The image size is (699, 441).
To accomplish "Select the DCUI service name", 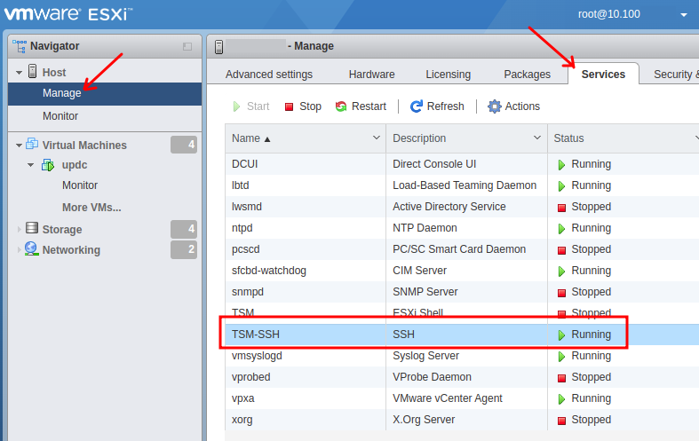I will point(245,164).
